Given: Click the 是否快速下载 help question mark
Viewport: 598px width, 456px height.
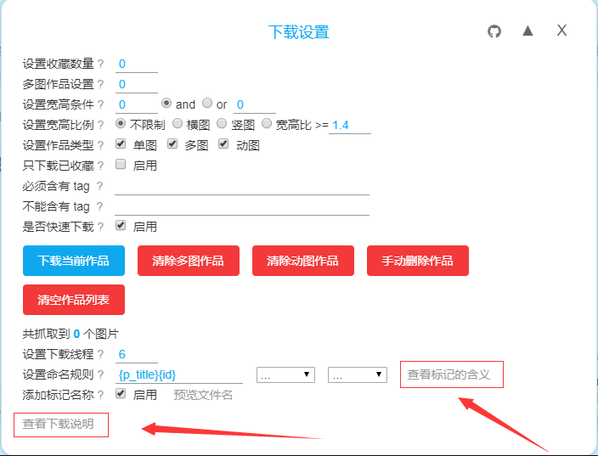Looking at the screenshot, I should click(100, 227).
